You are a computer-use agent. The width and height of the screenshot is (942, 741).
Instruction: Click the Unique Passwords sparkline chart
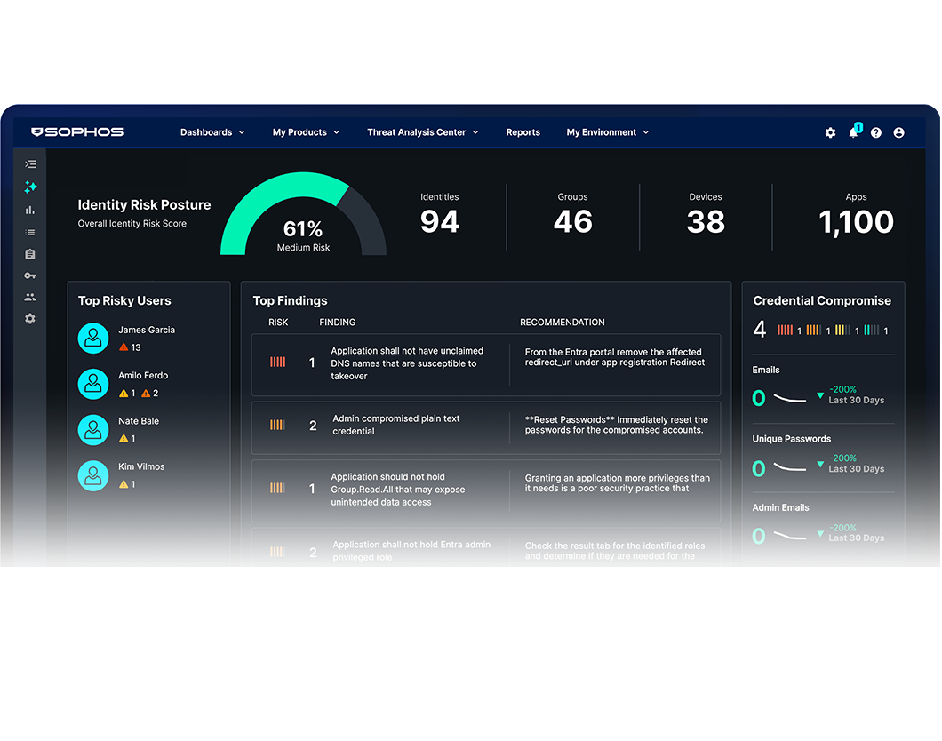pyautogui.click(x=790, y=467)
